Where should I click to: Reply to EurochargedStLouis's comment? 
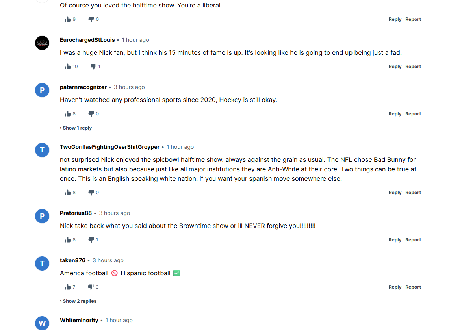click(x=395, y=67)
